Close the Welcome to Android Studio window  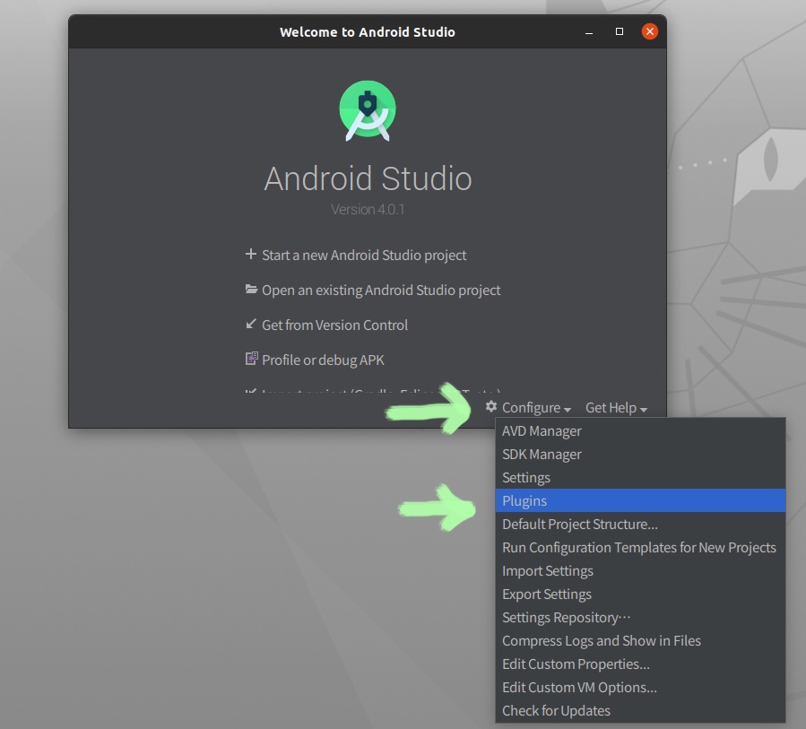[650, 32]
